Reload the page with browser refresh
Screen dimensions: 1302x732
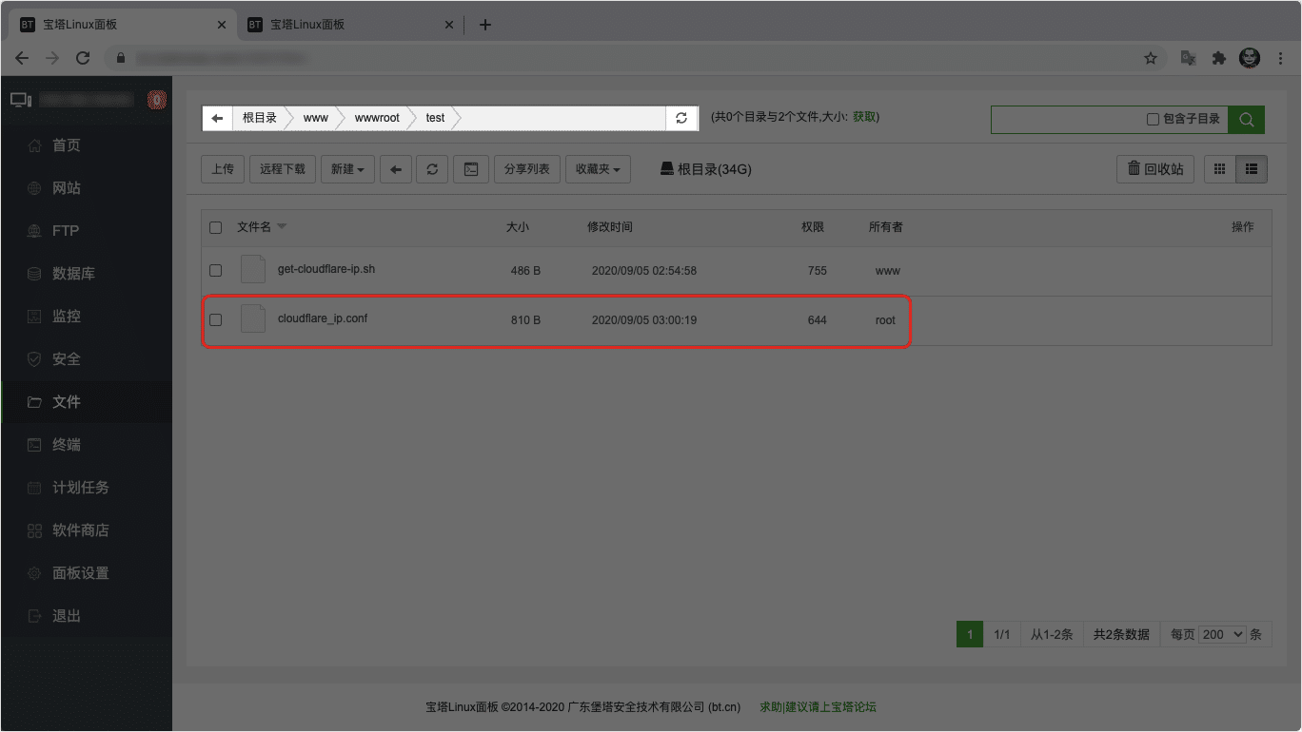pos(83,58)
